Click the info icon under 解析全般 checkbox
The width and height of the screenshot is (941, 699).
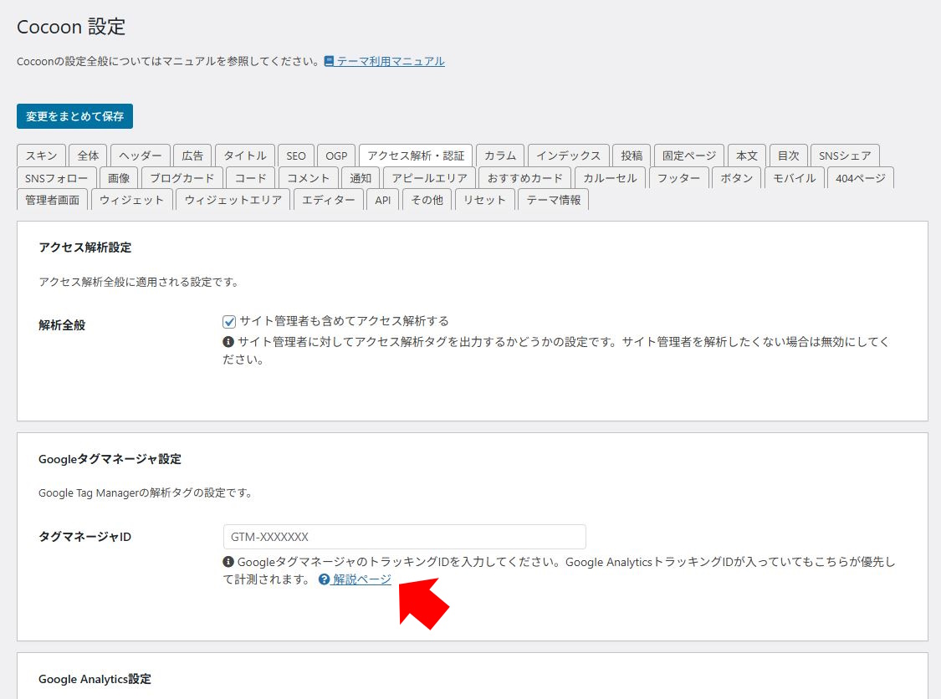click(x=228, y=342)
